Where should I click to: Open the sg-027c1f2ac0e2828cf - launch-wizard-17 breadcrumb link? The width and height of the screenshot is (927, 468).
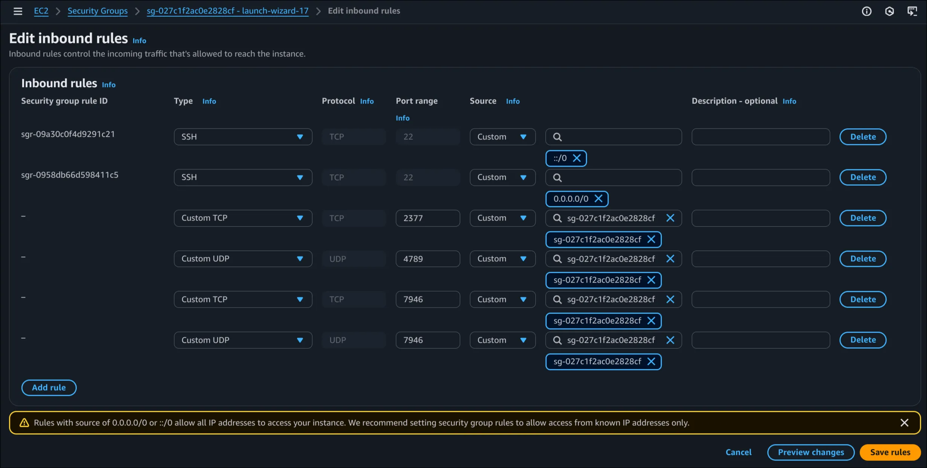click(227, 11)
